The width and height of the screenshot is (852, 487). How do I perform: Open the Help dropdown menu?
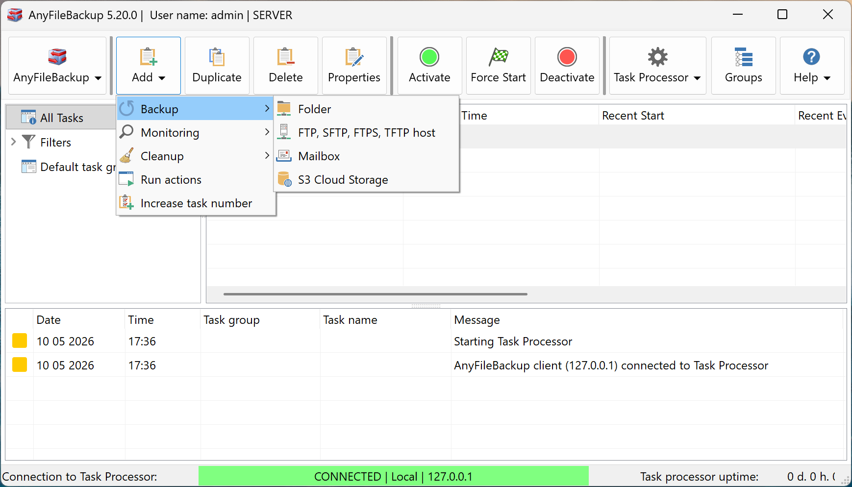(x=812, y=66)
